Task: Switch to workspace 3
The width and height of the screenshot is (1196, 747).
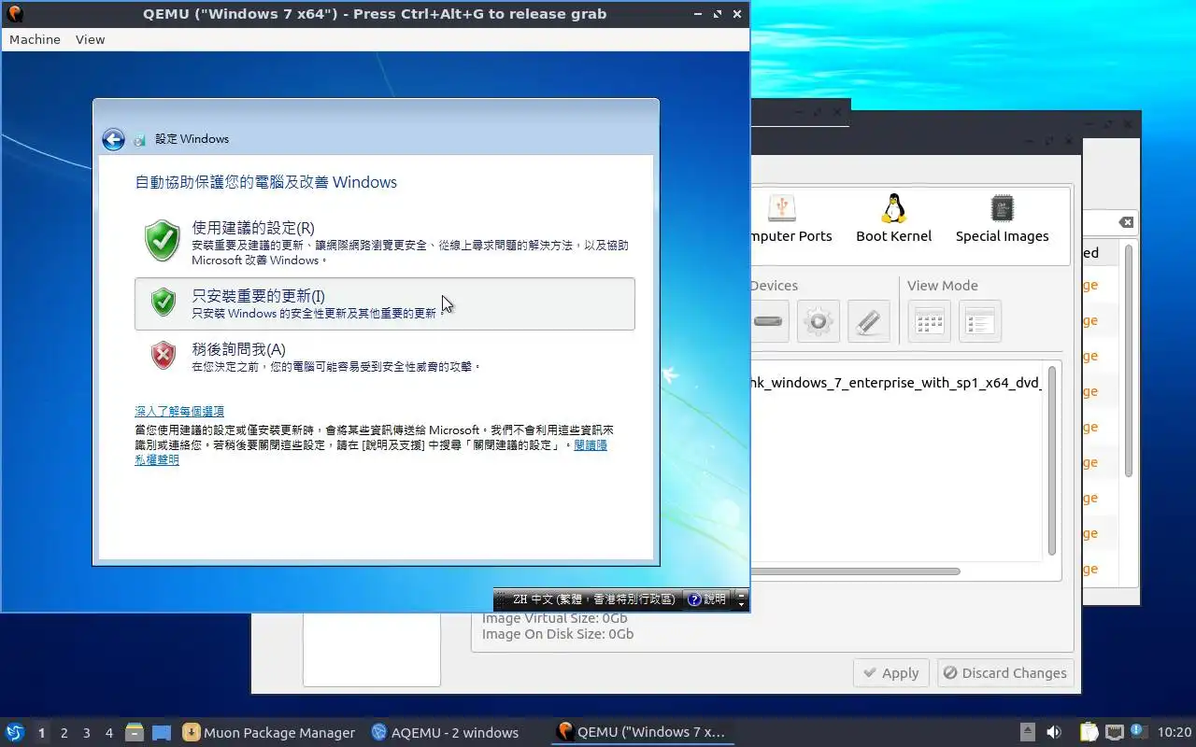Action: click(86, 733)
